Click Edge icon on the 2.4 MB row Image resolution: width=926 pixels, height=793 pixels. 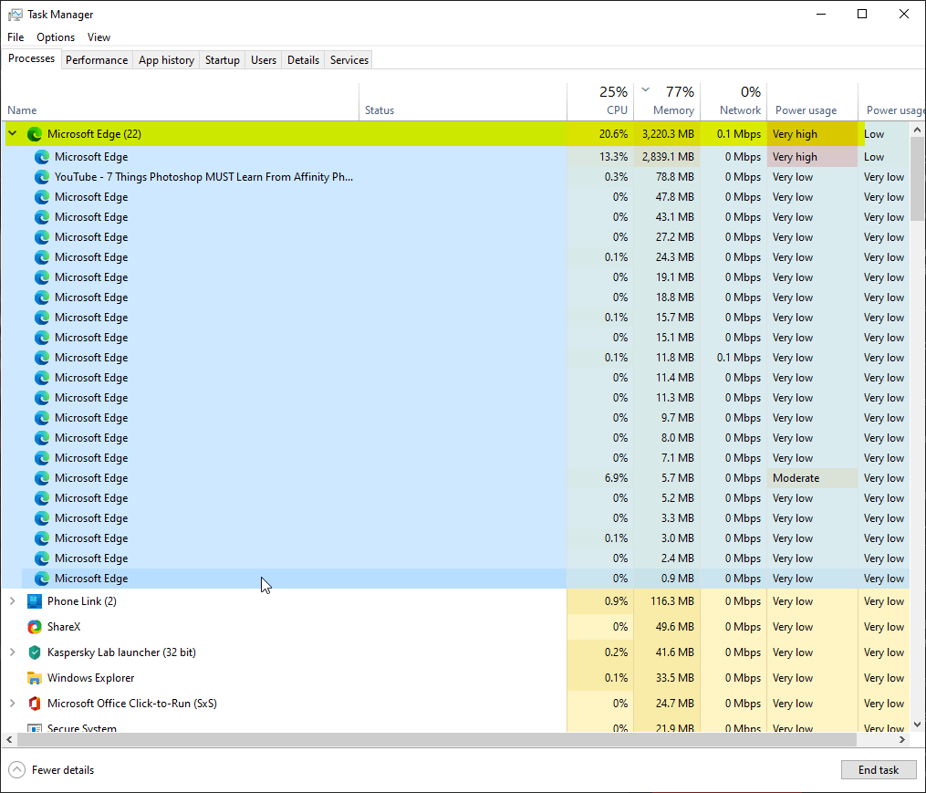[41, 558]
